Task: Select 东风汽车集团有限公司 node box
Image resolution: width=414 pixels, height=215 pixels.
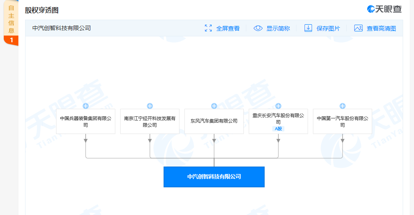Action: [x=214, y=121]
